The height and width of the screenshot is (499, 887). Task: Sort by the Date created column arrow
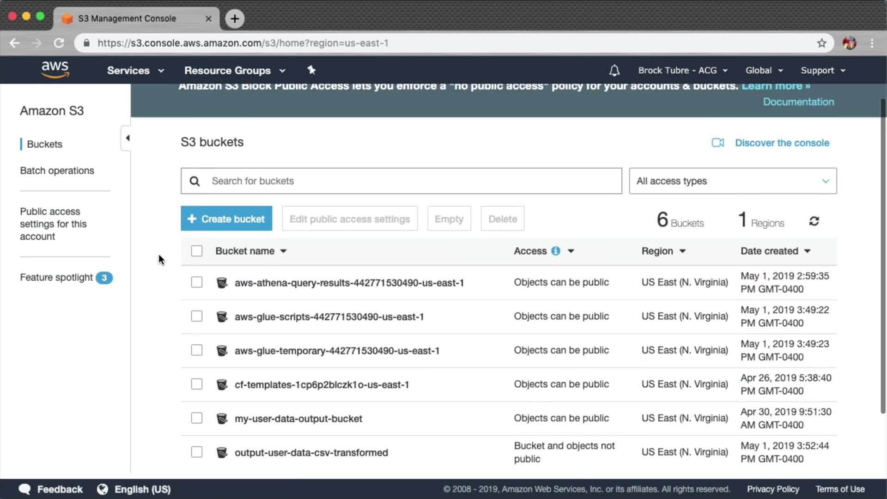click(807, 251)
